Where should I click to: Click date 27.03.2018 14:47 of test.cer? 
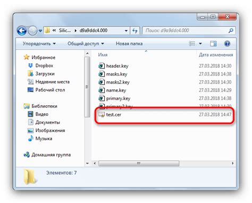tap(215, 115)
